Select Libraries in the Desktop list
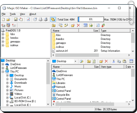137x113 pixels. pyautogui.click(x=61, y=83)
